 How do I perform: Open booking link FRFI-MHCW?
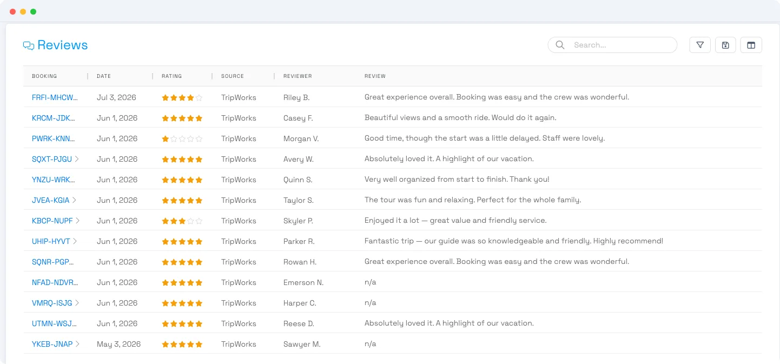55,97
